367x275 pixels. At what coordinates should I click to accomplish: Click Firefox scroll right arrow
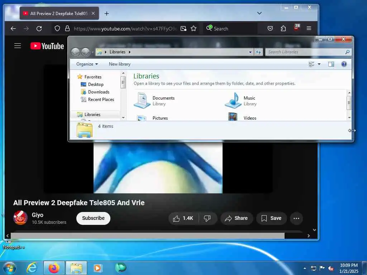[309, 236]
